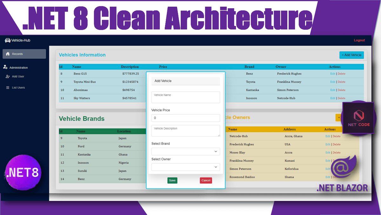The image size is (381, 215).
Task: Click the Nigeria location cell
Action: 124,163
